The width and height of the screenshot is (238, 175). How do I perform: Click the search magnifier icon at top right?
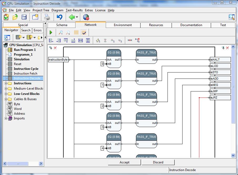[x=231, y=17]
